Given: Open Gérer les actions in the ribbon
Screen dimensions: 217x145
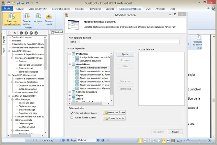Looking at the screenshot, I should (x=27, y=19).
